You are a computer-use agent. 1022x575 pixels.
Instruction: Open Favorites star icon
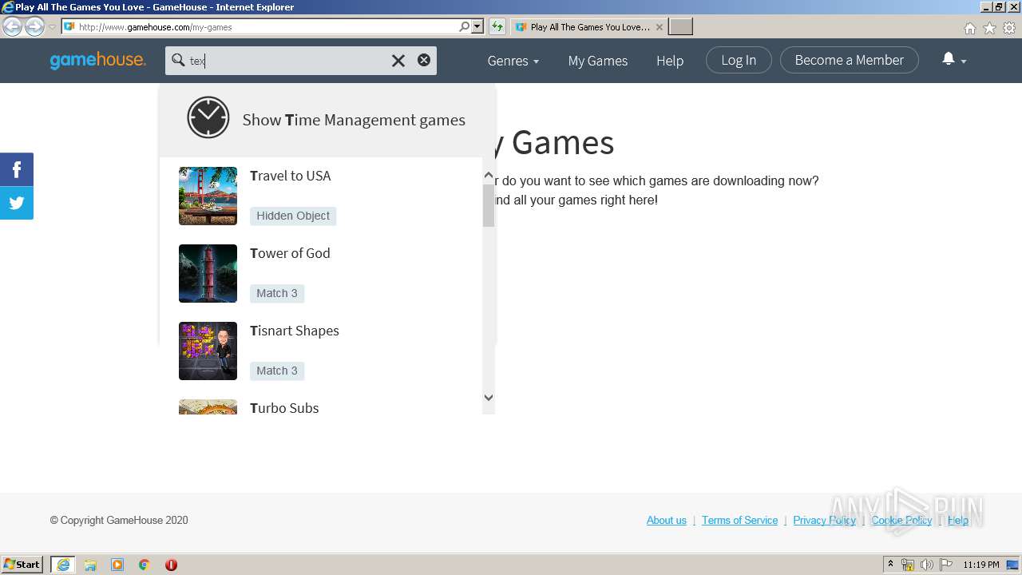pos(989,28)
